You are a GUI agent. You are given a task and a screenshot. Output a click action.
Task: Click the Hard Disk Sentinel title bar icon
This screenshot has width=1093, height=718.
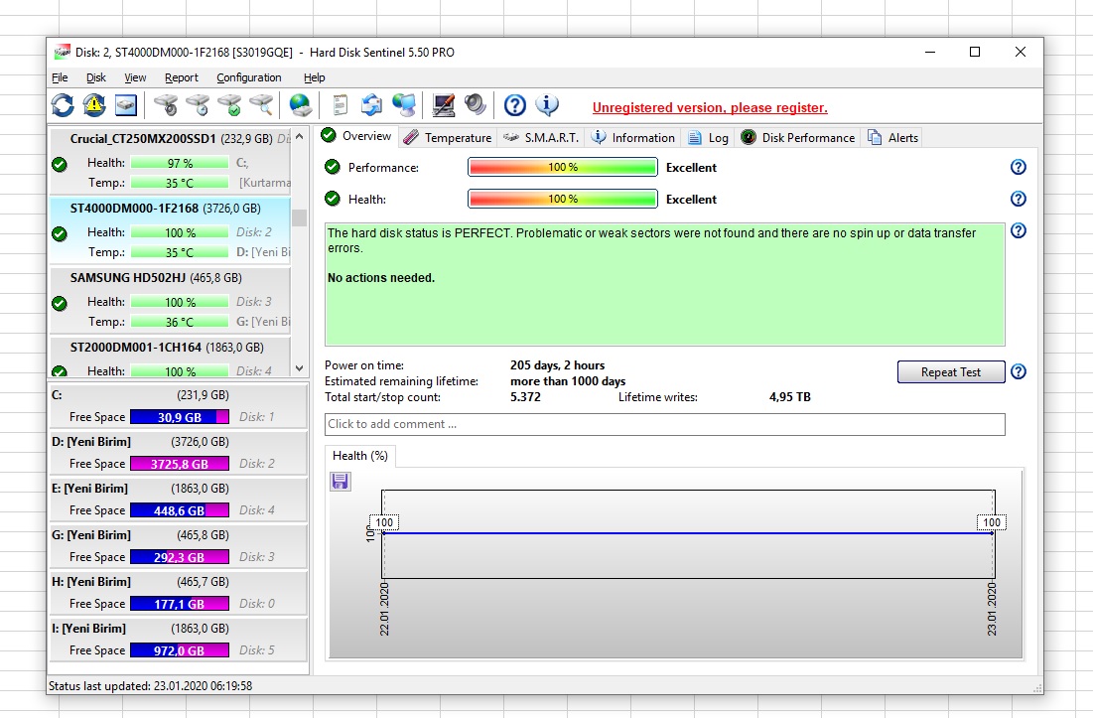(x=62, y=53)
